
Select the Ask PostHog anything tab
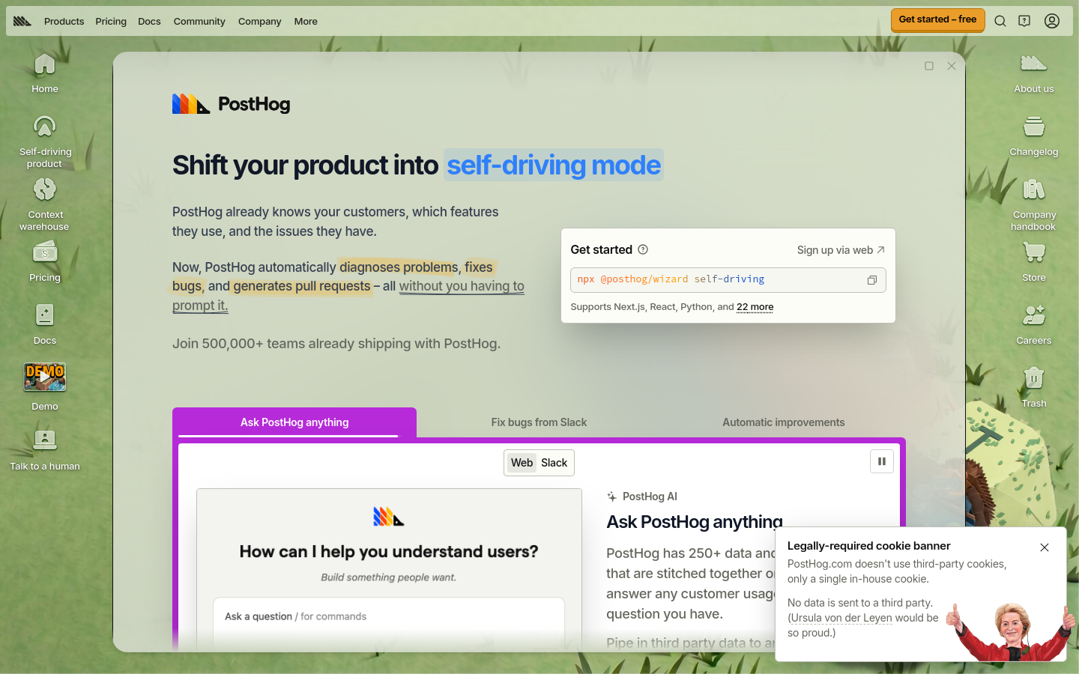pos(294,422)
